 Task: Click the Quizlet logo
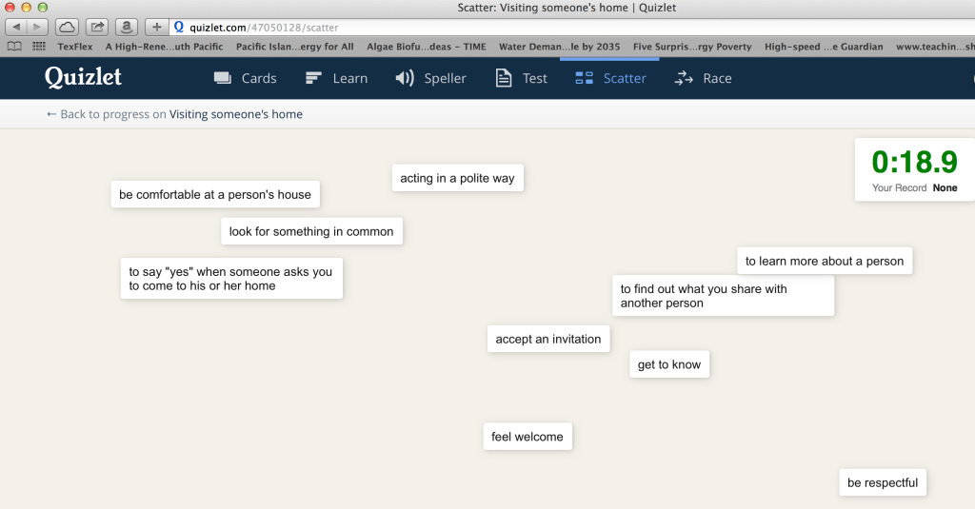[x=84, y=78]
